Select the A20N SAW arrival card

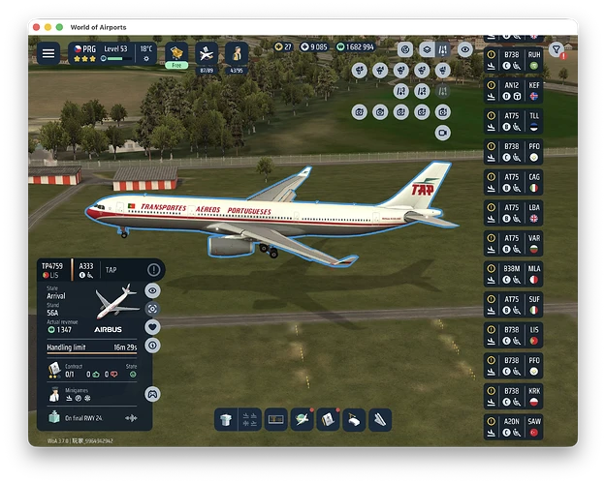[513, 427]
